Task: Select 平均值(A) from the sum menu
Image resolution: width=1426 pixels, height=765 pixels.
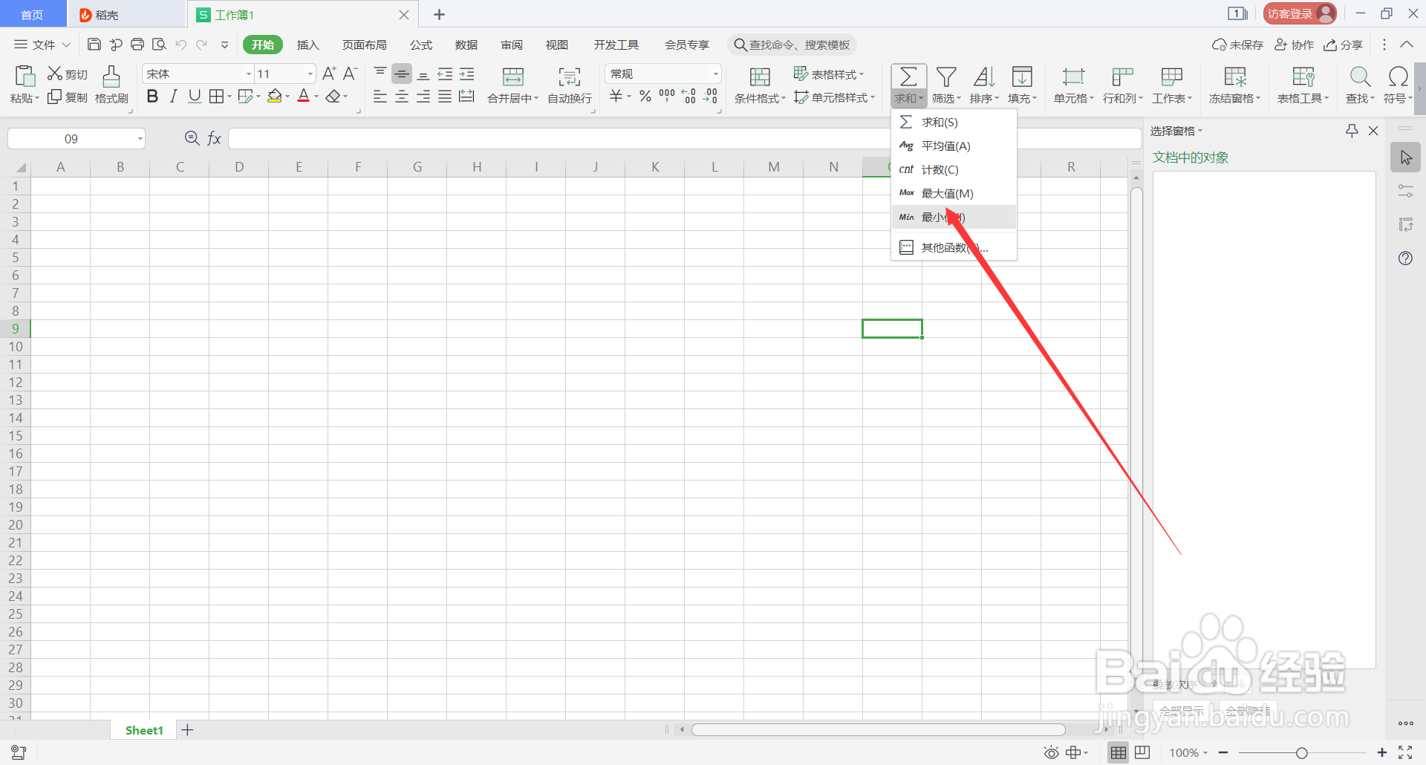Action: click(946, 146)
